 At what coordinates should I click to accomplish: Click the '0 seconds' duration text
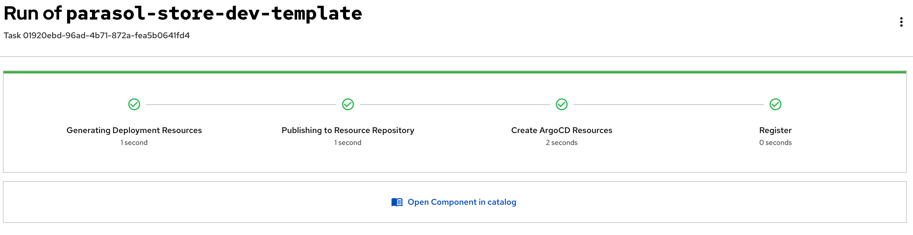point(775,143)
